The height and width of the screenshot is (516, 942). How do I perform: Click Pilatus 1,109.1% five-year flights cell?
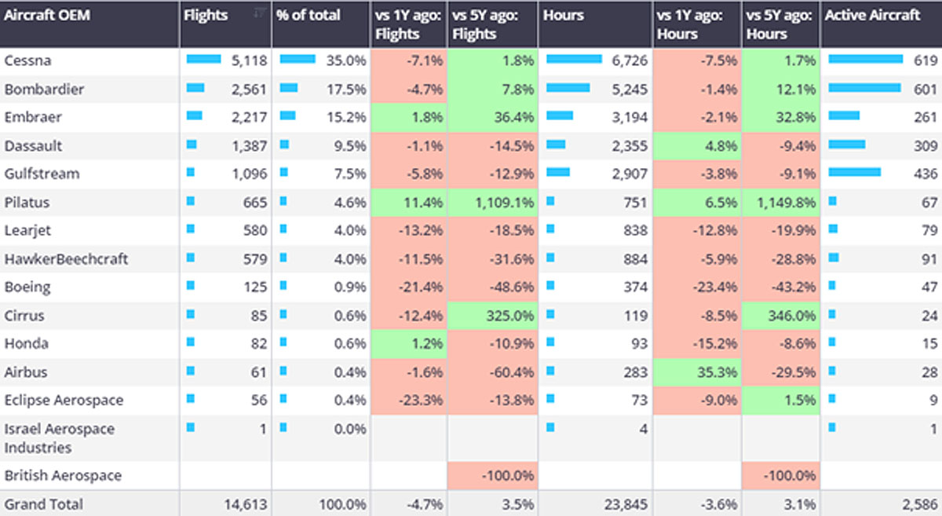492,202
